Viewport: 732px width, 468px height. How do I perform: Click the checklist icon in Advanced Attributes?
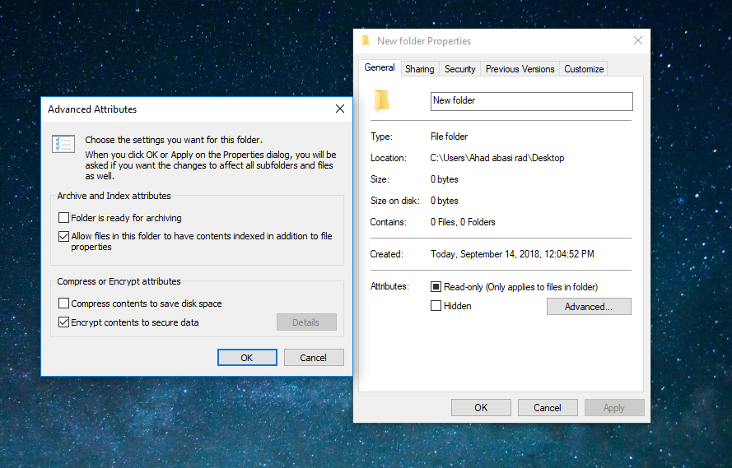point(63,144)
